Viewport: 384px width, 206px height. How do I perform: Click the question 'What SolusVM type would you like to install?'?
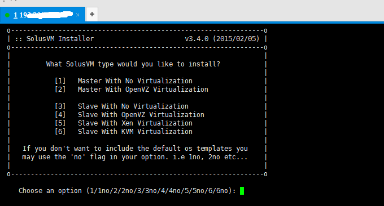click(x=133, y=64)
